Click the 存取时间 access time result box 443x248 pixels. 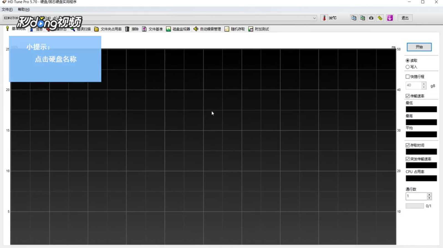pyautogui.click(x=421, y=152)
